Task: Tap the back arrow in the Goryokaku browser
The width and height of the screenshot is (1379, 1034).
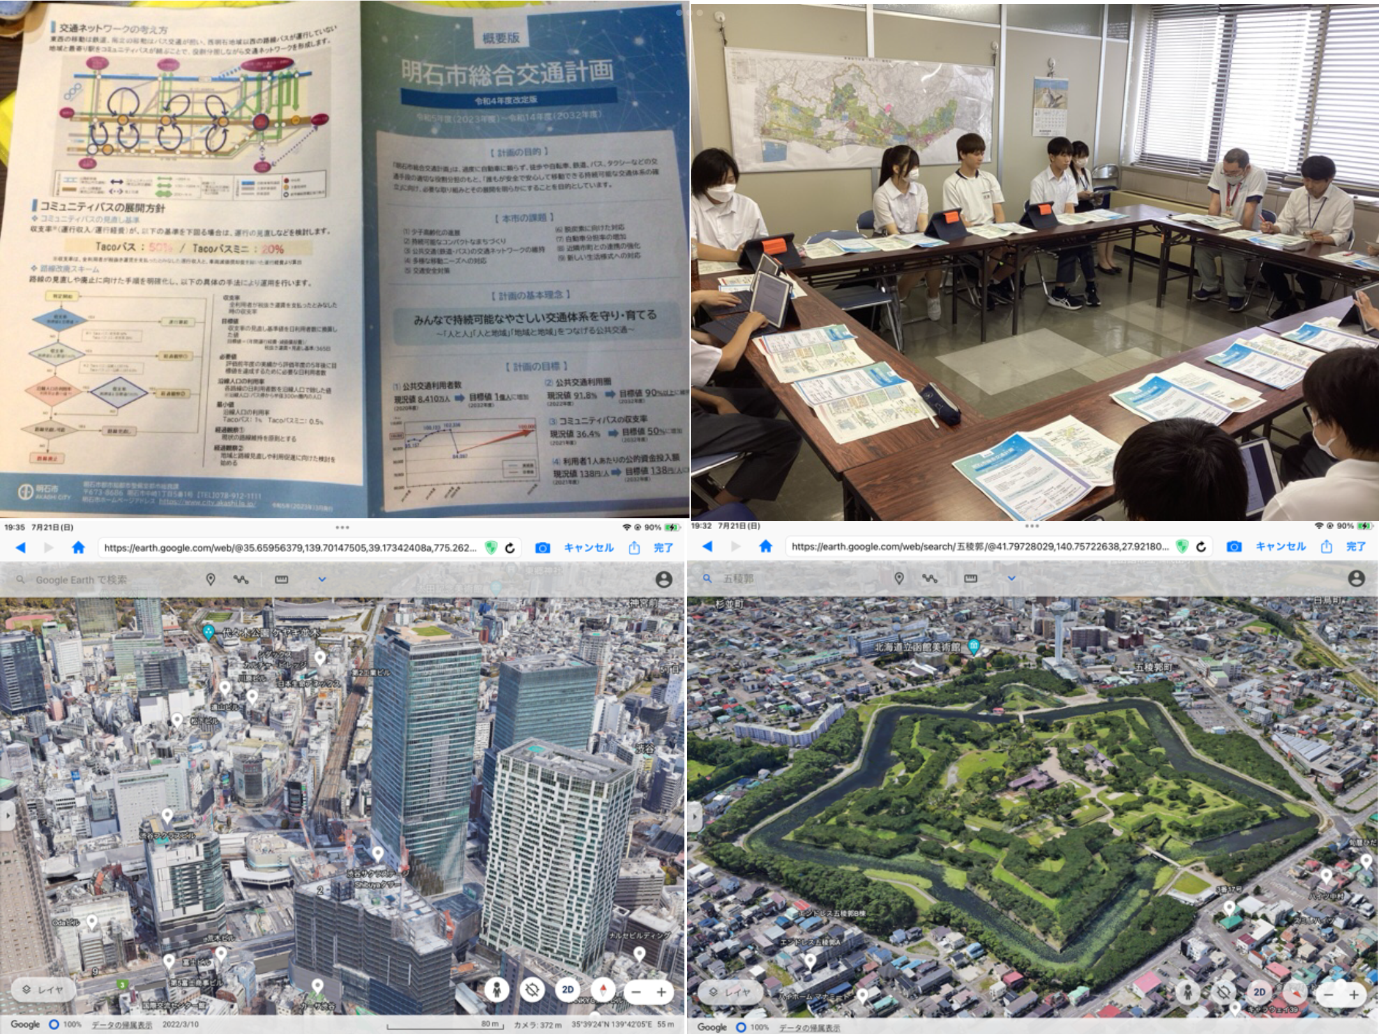Action: 707,546
